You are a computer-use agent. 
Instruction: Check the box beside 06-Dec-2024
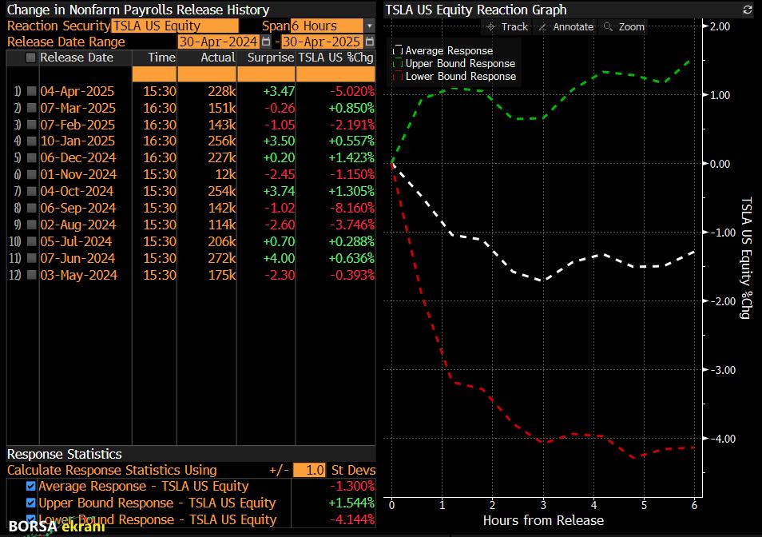coord(32,157)
